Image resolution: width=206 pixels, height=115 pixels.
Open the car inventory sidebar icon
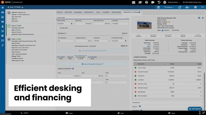[x=3, y=12]
